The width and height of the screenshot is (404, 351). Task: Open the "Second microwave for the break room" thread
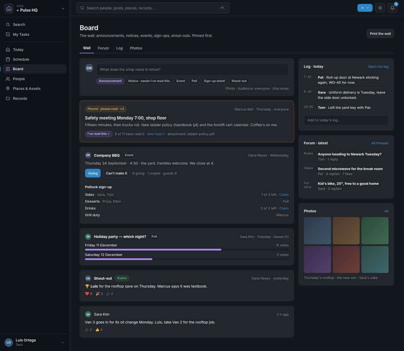(350, 169)
